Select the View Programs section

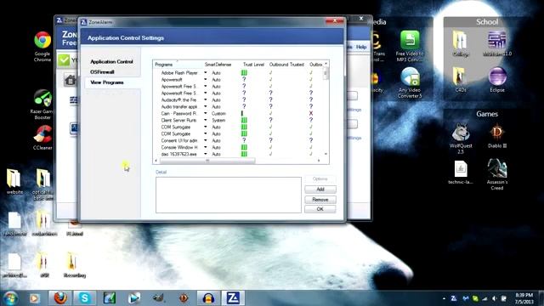107,82
